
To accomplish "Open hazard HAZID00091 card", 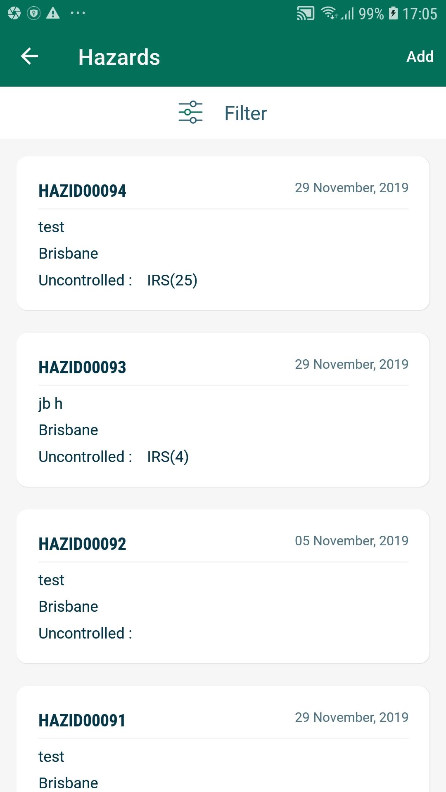I will click(x=223, y=738).
